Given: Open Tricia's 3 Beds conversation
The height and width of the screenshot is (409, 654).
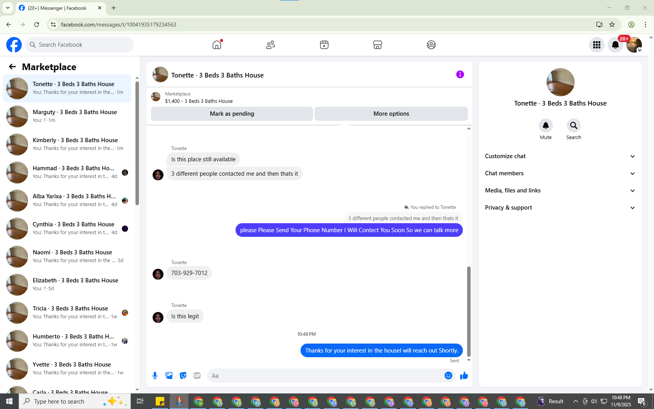Looking at the screenshot, I should click(x=67, y=313).
